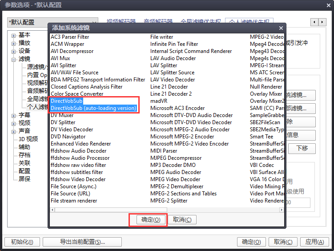Expand the 字幕 tree node
The image size is (334, 251).
pos(14,115)
